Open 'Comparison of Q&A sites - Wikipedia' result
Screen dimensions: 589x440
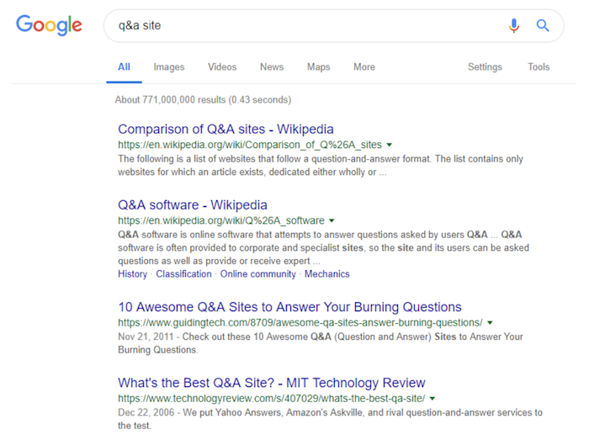(226, 130)
